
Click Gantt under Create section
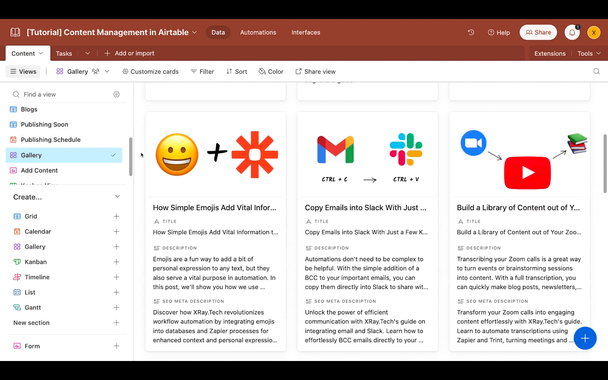(33, 307)
